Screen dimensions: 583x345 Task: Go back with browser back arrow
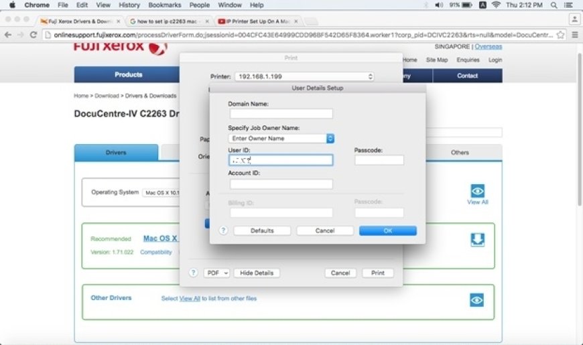pos(8,35)
